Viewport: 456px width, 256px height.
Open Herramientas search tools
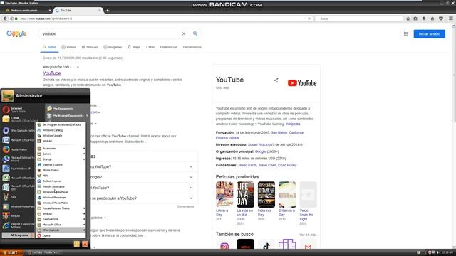coord(192,47)
